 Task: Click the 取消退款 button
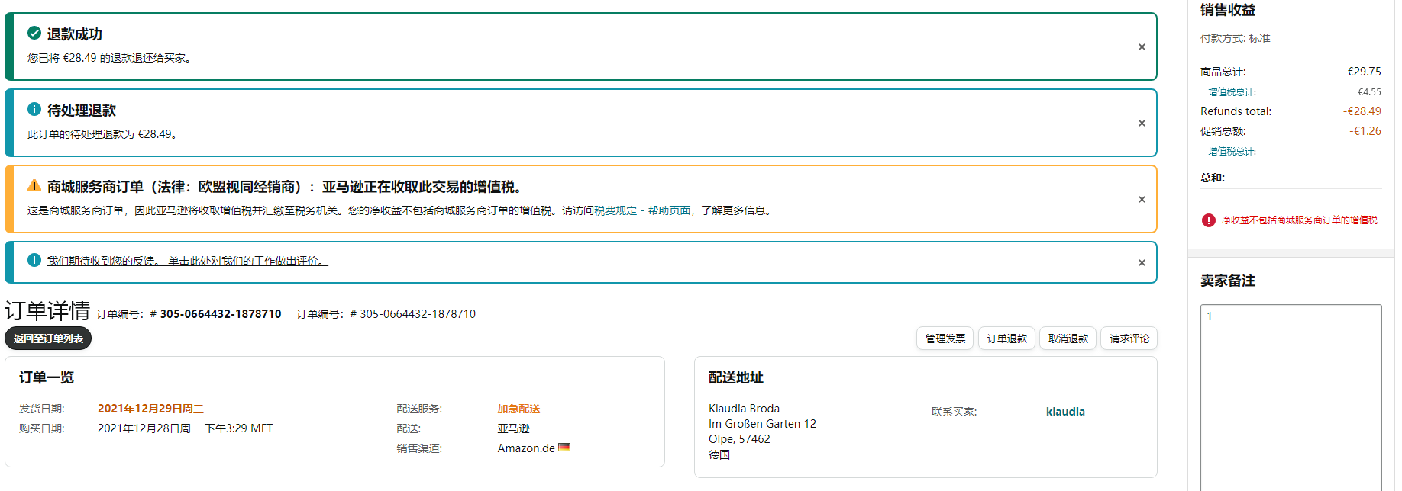[1068, 339]
